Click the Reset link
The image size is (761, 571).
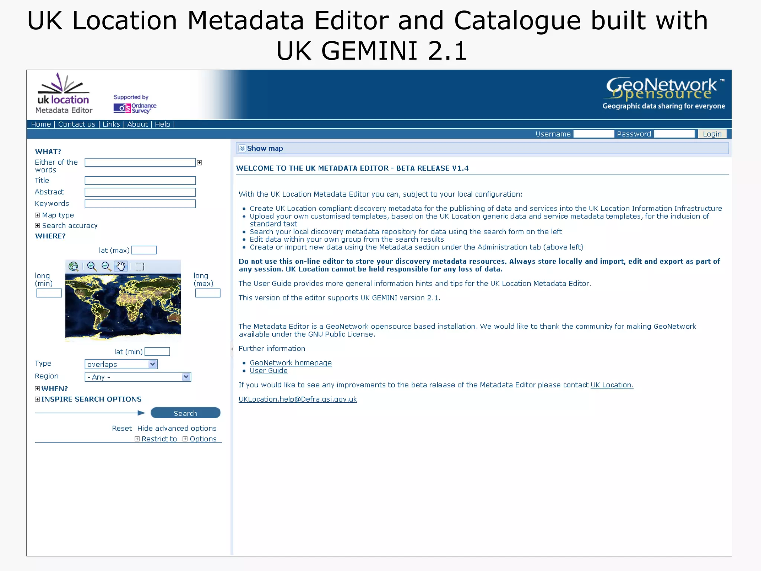point(122,428)
